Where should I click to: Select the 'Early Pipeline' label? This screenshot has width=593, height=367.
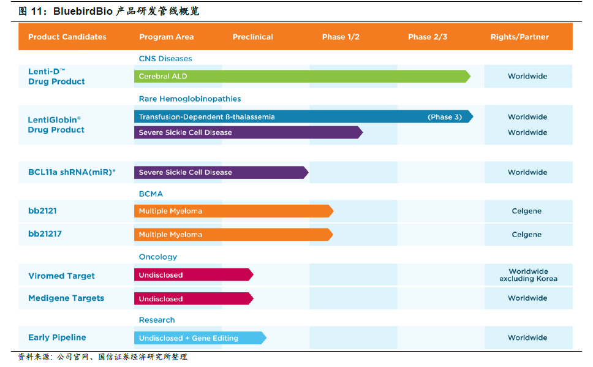[x=57, y=338]
